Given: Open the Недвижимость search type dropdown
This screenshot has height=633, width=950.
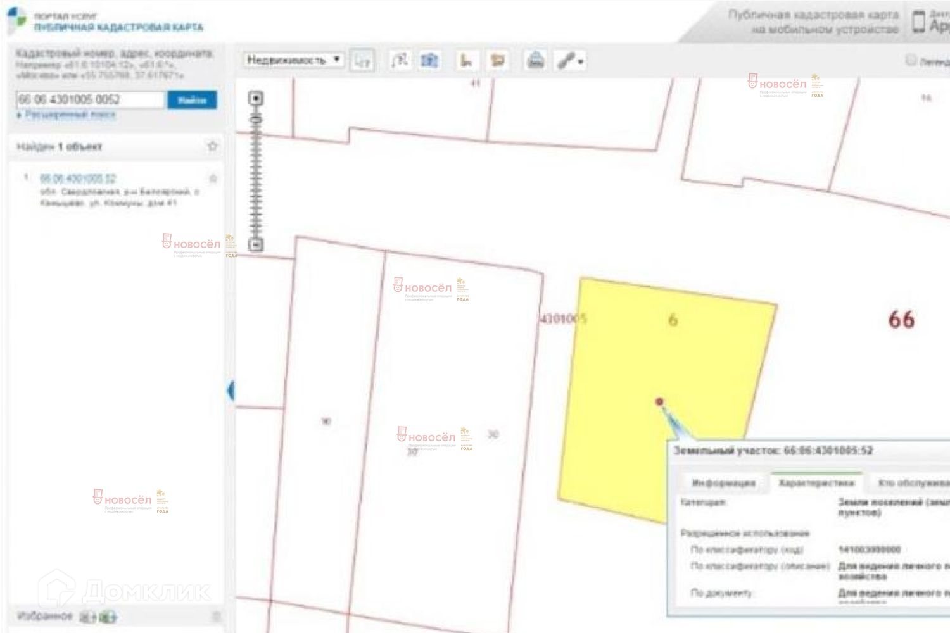Looking at the screenshot, I should click(294, 60).
